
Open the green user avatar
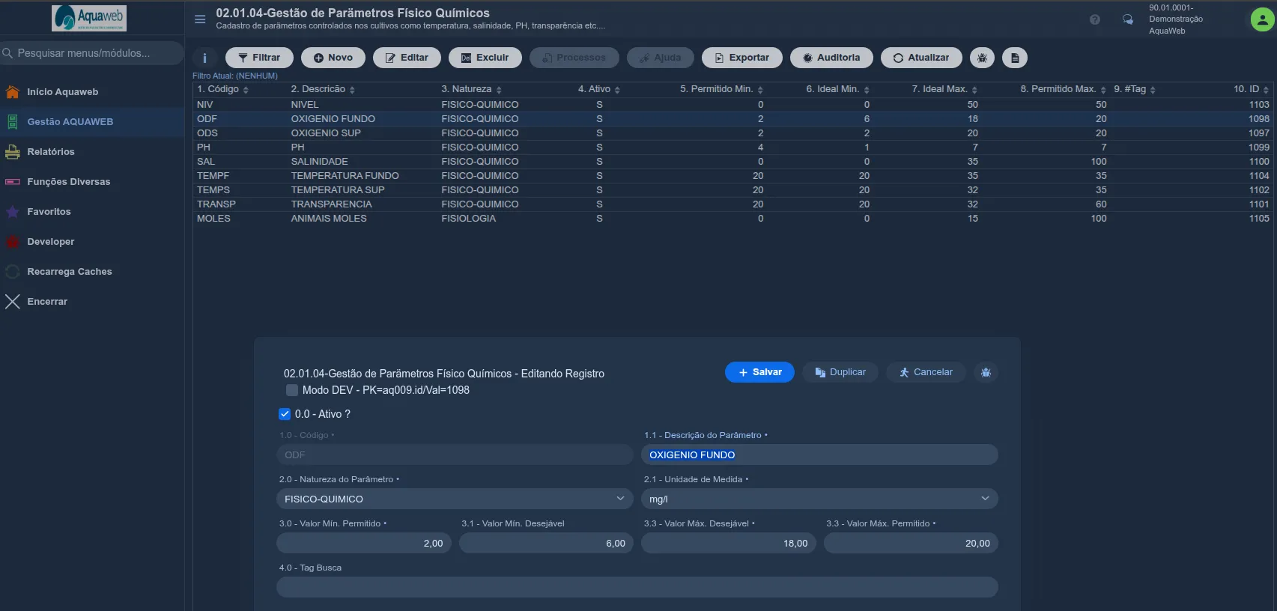tap(1262, 19)
